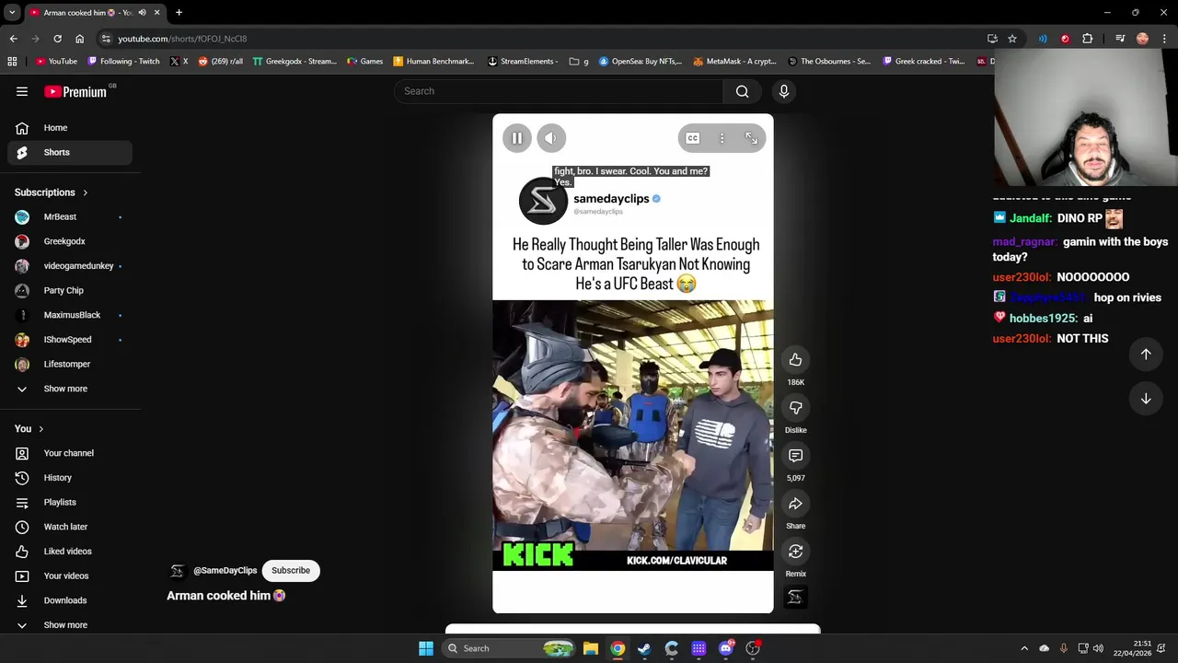Select Shorts in the sidebar
The image size is (1178, 663).
click(70, 152)
